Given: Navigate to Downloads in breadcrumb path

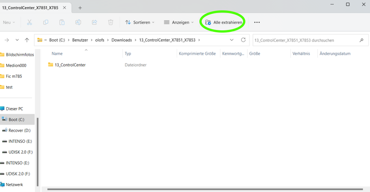Looking at the screenshot, I should (122, 40).
